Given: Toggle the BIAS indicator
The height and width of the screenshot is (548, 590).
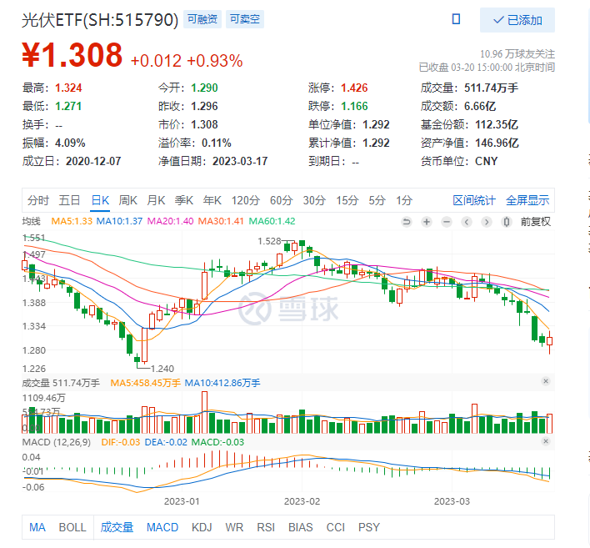Looking at the screenshot, I should point(300,527).
